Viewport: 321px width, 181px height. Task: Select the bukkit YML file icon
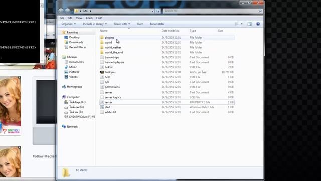coord(102,67)
